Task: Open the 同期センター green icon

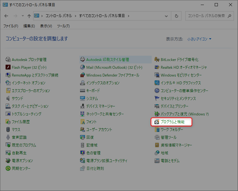Action: [x=8, y=168]
